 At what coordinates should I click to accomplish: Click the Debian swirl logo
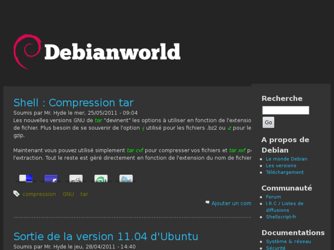[27, 52]
